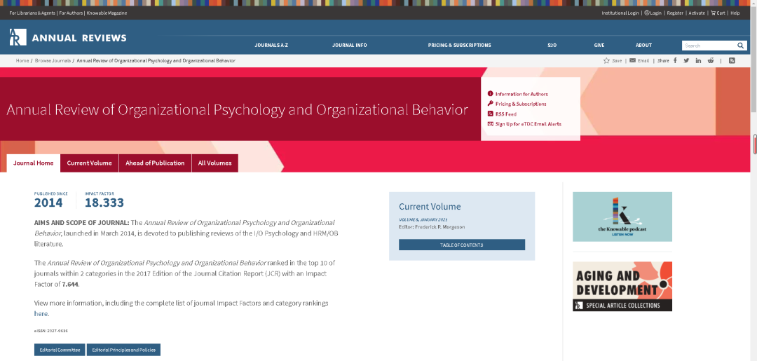This screenshot has height=361, width=757.
Task: Click the eTOC Email Alerts envelope icon
Action: click(x=491, y=124)
